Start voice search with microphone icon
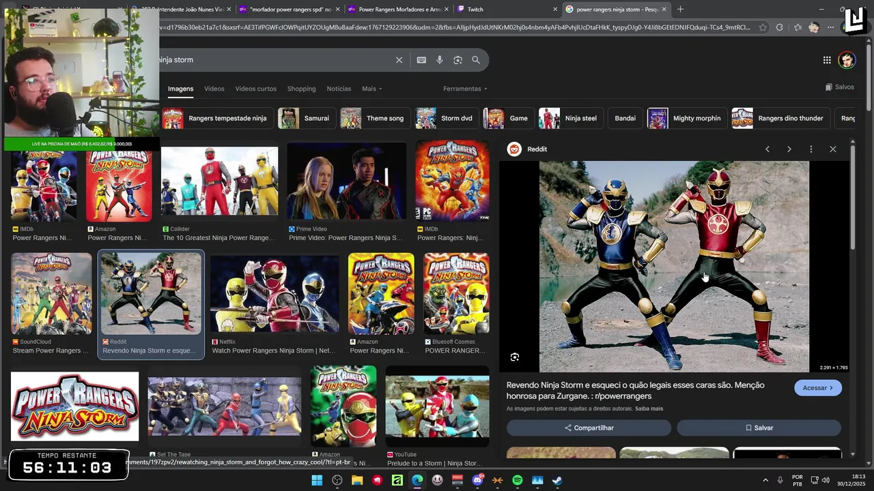Viewport: 874px width, 491px height. click(440, 60)
